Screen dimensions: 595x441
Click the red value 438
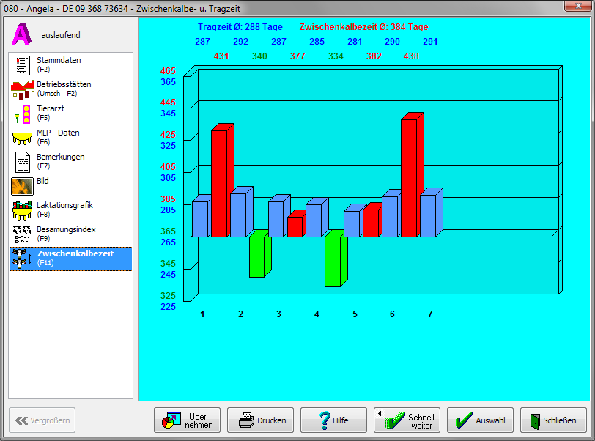[411, 56]
